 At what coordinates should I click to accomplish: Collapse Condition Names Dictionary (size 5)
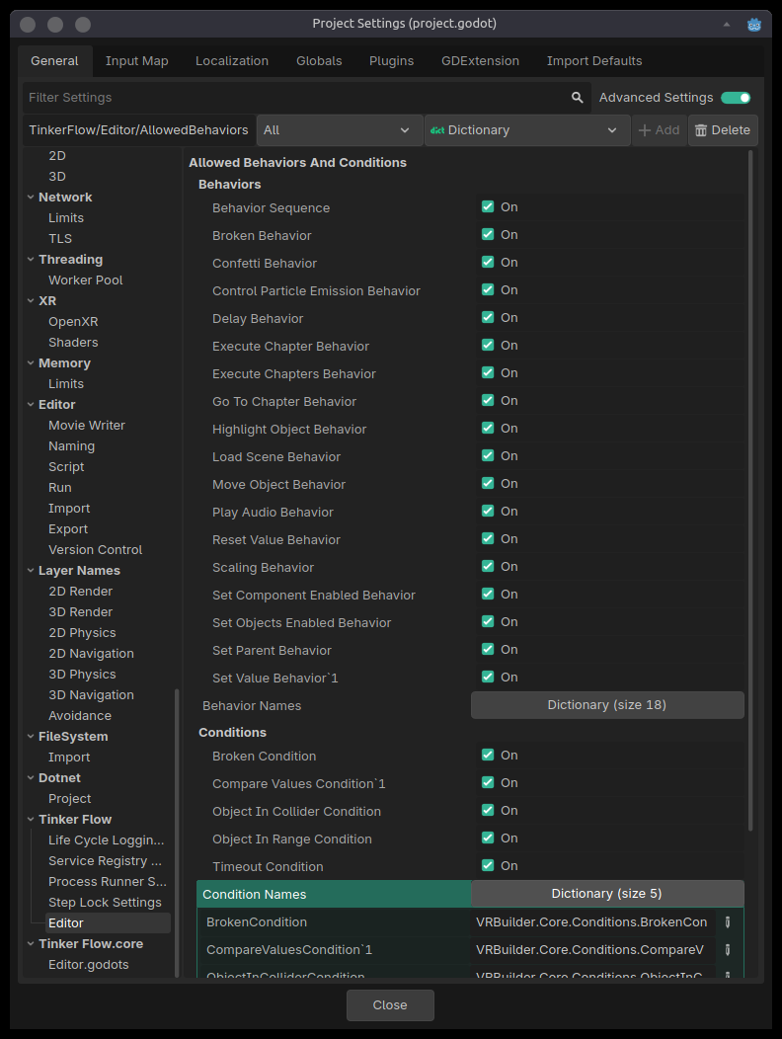607,893
